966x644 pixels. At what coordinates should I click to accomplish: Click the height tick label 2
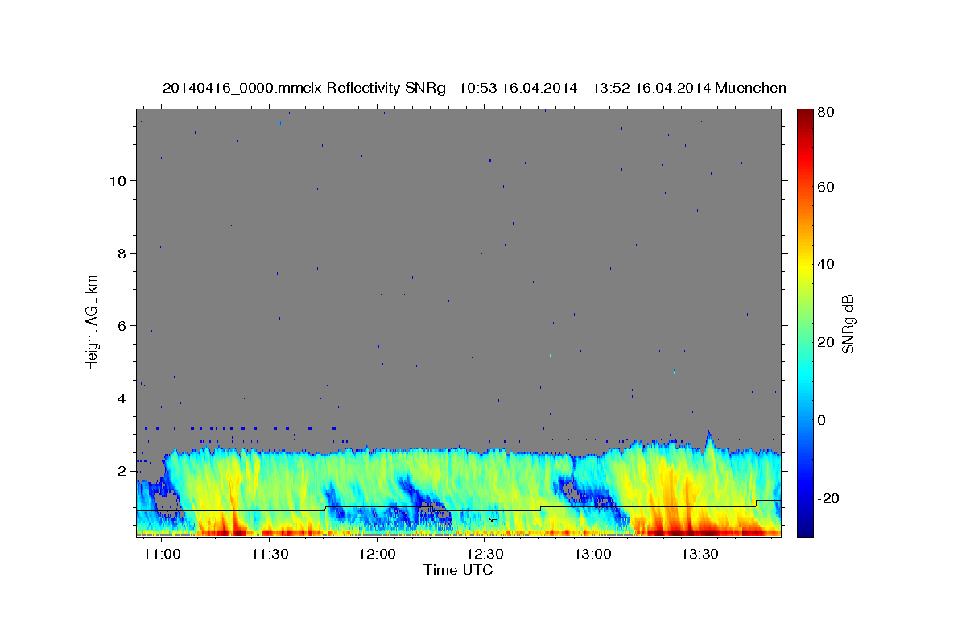(123, 471)
